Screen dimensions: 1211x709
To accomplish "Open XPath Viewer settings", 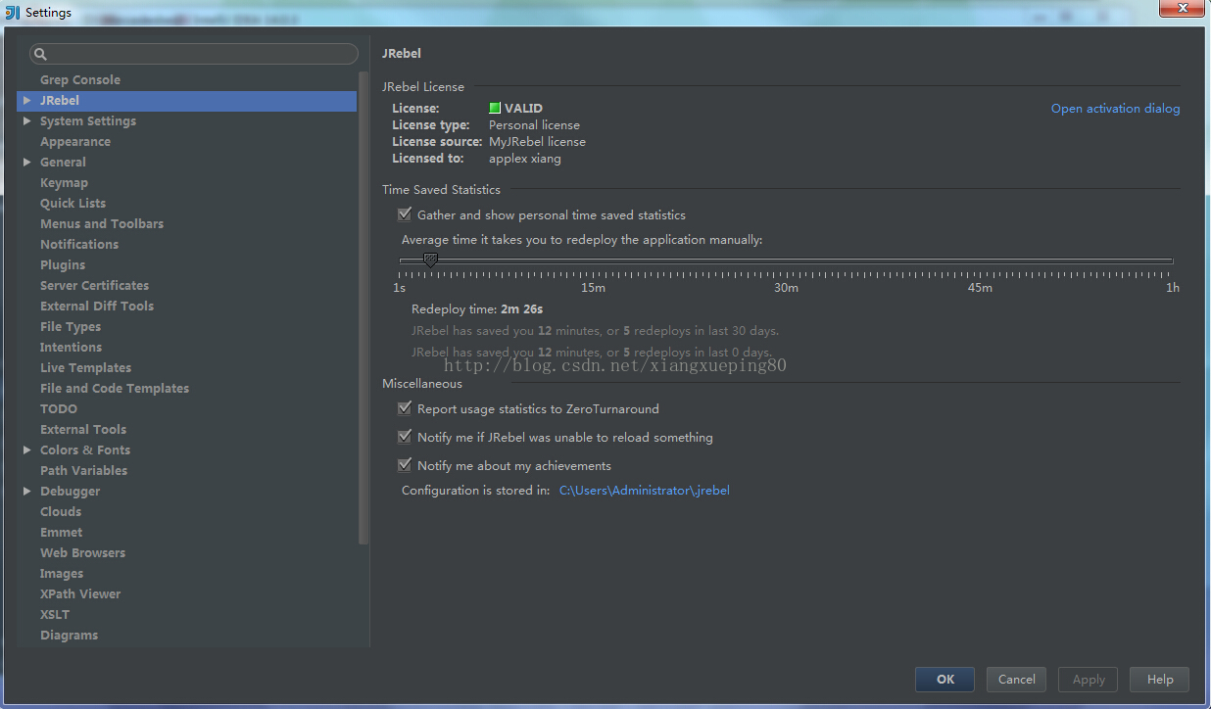I will pos(80,594).
